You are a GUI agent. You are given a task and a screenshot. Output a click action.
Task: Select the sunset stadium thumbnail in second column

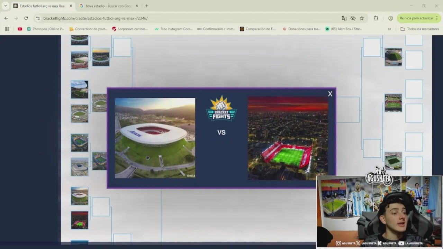101,57
